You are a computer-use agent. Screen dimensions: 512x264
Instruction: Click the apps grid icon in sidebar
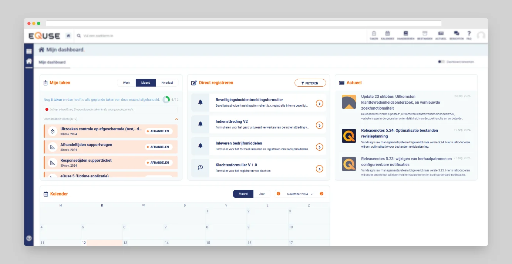point(29,51)
